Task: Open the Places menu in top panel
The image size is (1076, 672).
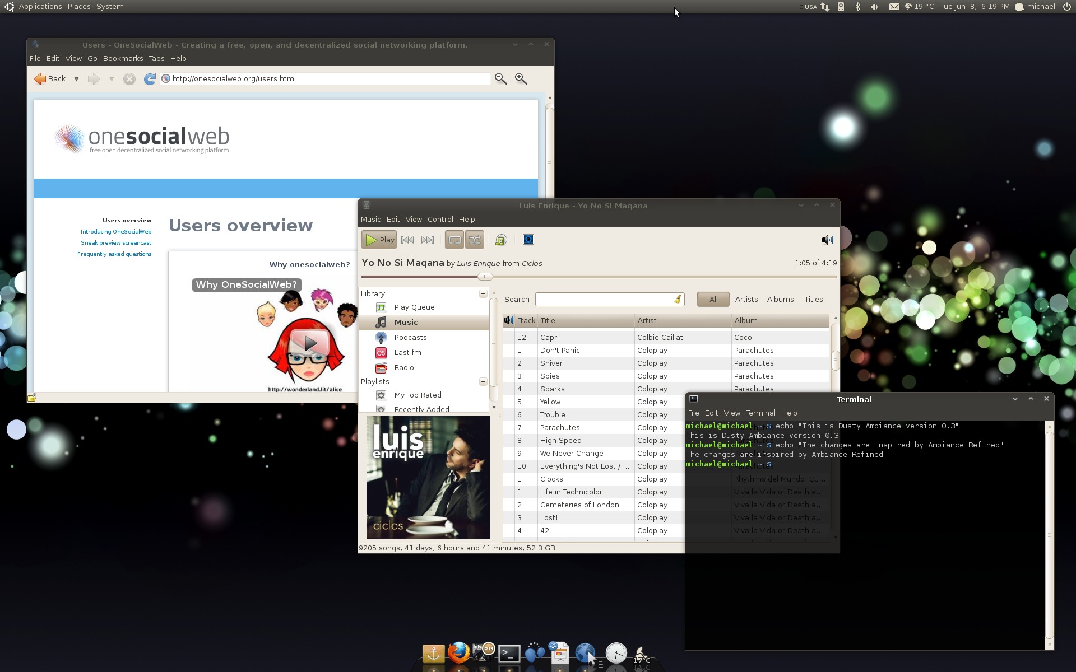Action: [79, 7]
